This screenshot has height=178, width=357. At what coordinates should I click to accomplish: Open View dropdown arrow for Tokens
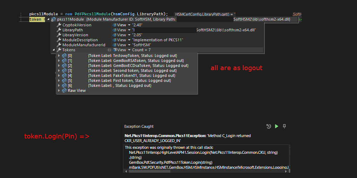[129, 50]
